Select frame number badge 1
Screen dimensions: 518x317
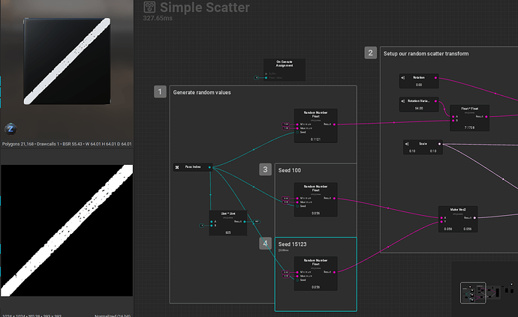[x=160, y=92]
